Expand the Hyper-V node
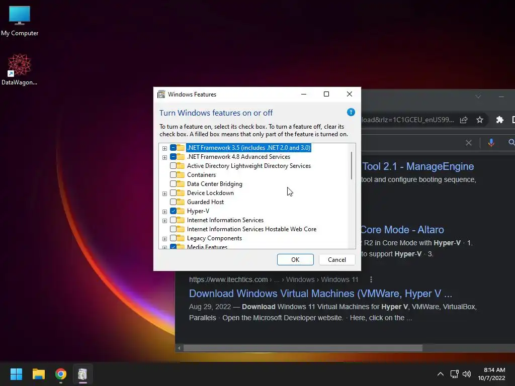Image resolution: width=515 pixels, height=386 pixels. [x=164, y=212]
